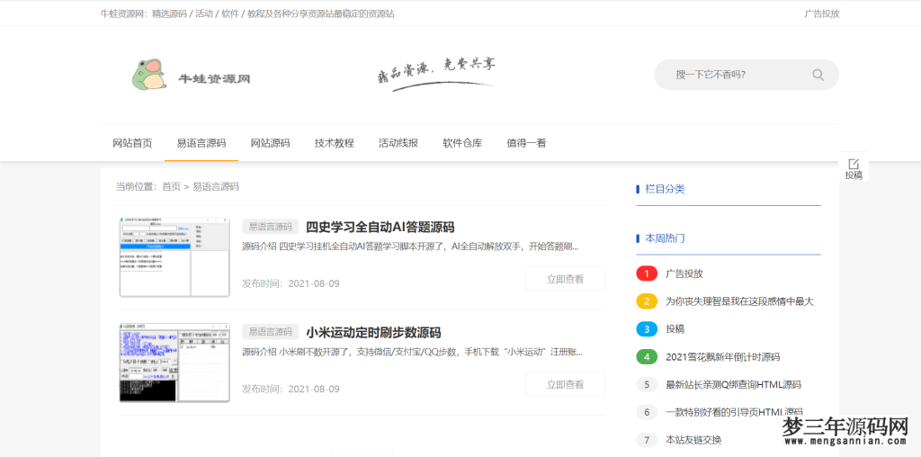This screenshot has width=921, height=457.
Task: Open the 网站源码 nav item
Action: [x=270, y=143]
